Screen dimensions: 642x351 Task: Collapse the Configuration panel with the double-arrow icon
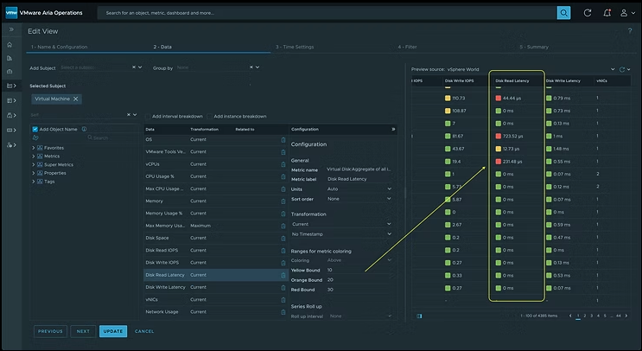click(x=393, y=129)
